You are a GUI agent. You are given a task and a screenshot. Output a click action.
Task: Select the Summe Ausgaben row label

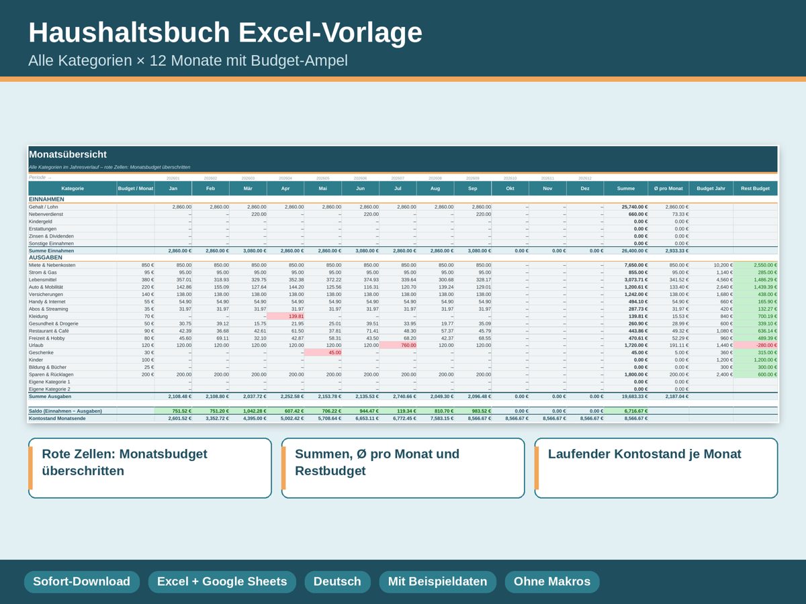click(50, 397)
